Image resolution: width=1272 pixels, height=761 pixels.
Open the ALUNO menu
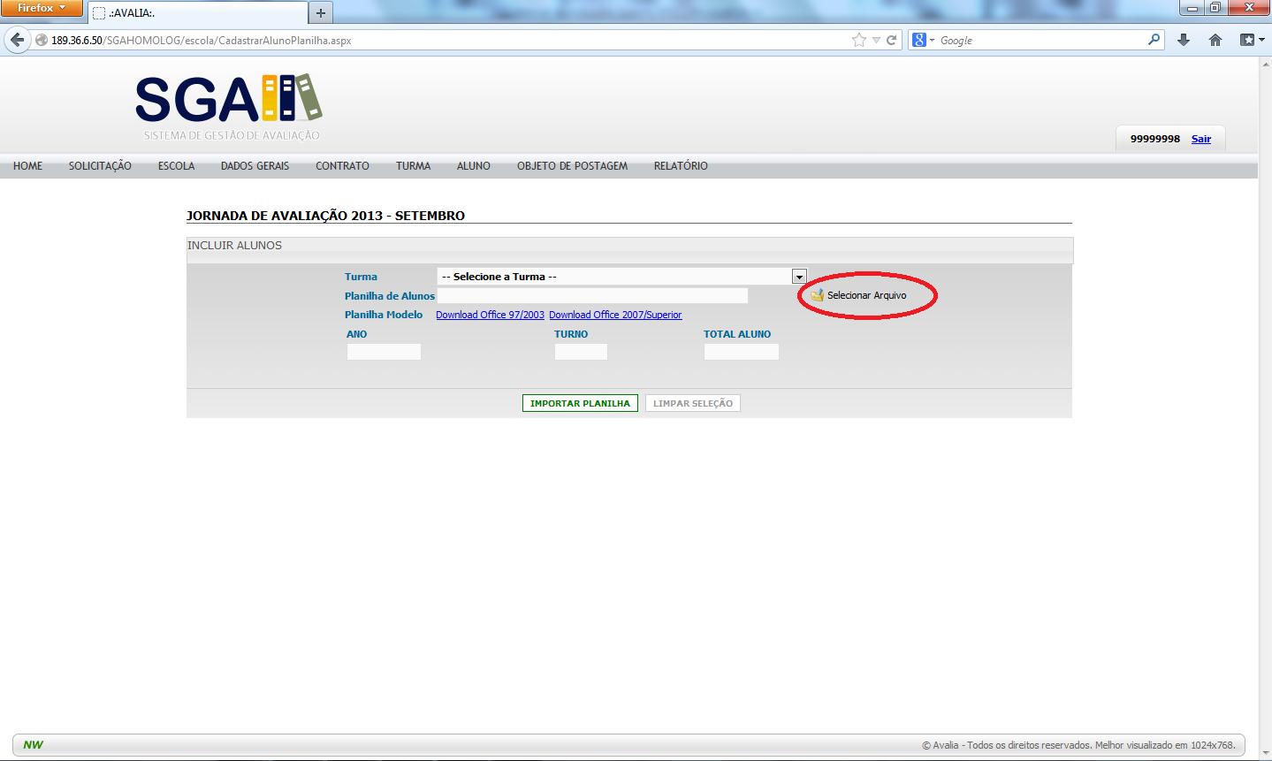click(473, 166)
